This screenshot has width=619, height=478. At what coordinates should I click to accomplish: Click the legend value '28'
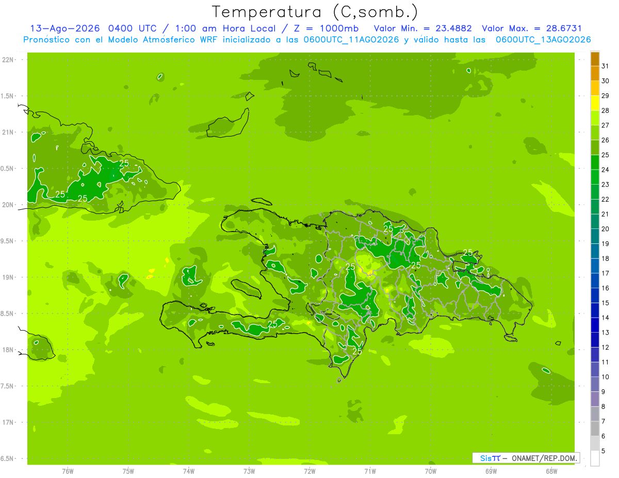[606, 111]
